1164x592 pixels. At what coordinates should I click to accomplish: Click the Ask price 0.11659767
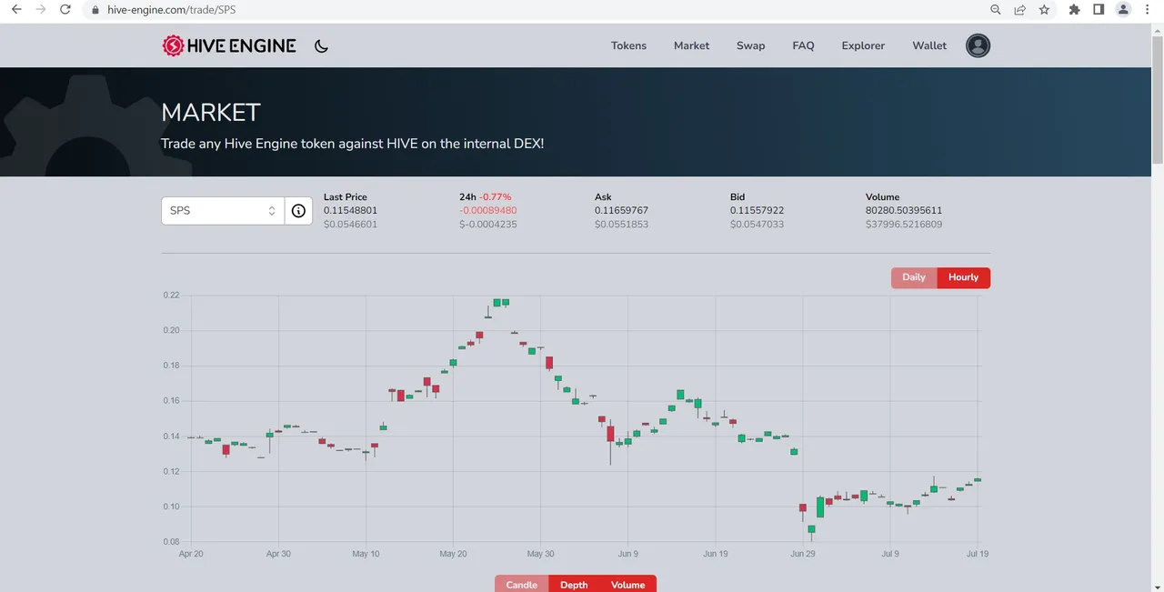621,210
